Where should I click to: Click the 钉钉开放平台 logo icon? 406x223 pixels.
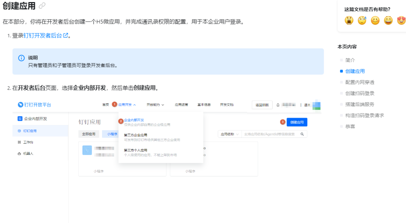click(21, 105)
